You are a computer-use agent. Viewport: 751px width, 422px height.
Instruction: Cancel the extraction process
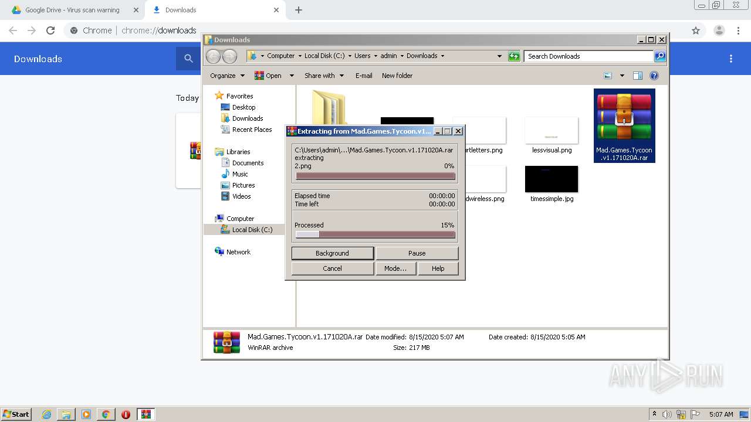click(x=332, y=268)
